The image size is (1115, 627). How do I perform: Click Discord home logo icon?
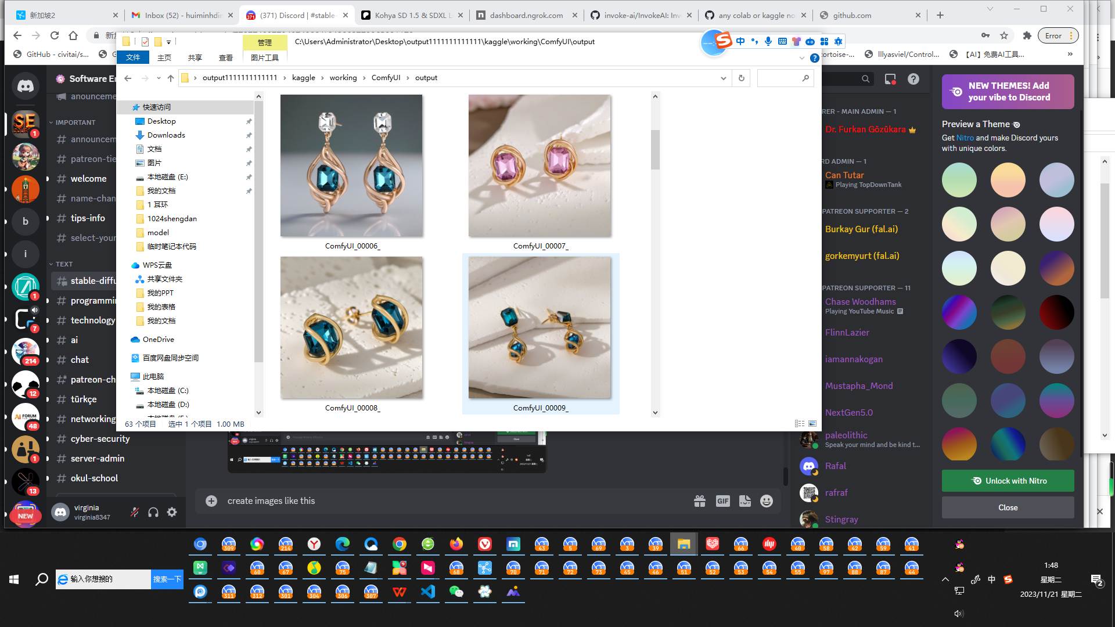tap(25, 87)
